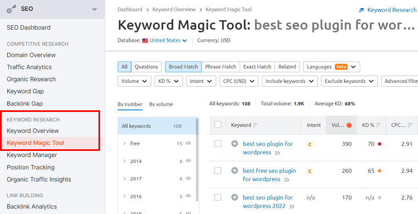Select the All keywords filter button
This screenshot has width=418, height=214.
(124, 67)
